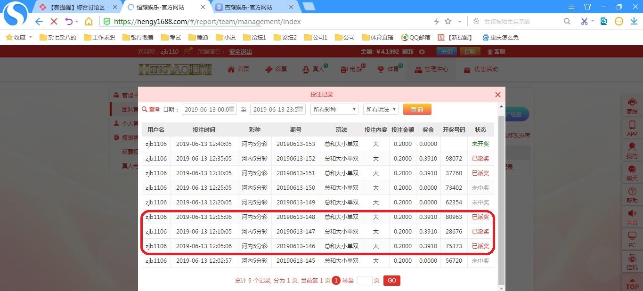Expand the undo-close-tab dropdown arrow

pyautogui.click(x=77, y=21)
